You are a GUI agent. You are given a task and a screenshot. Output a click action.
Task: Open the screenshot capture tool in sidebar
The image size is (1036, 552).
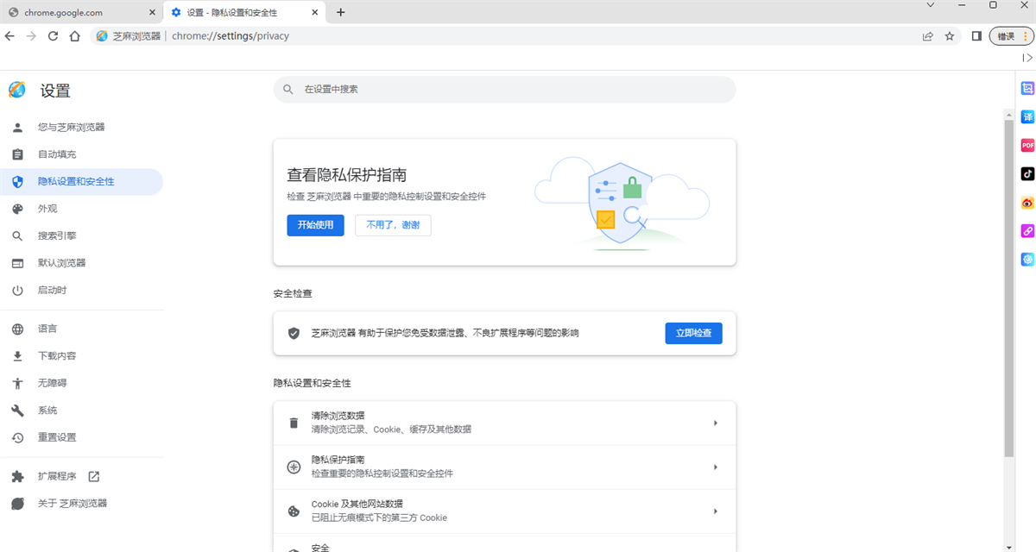click(1027, 88)
